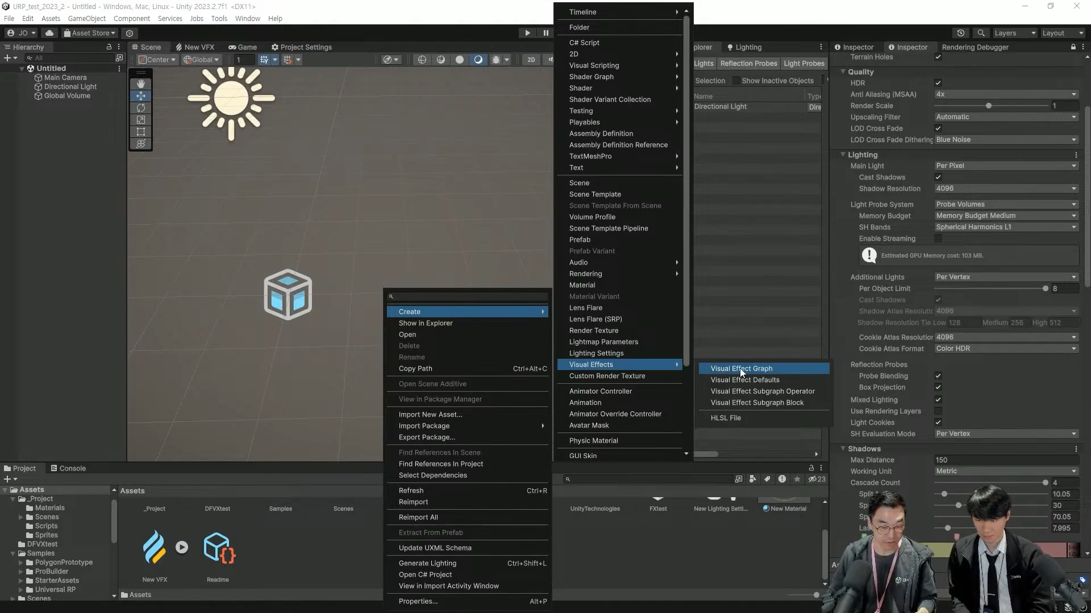Open the Undo History icon

click(x=961, y=33)
